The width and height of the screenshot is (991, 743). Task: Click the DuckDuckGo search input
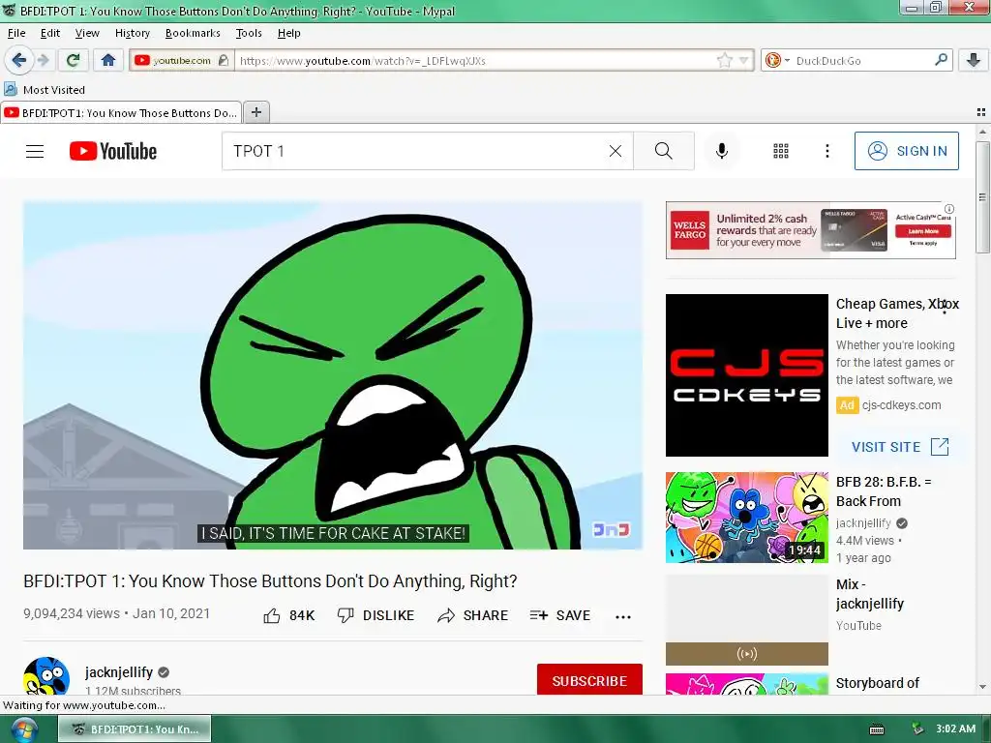click(x=862, y=61)
